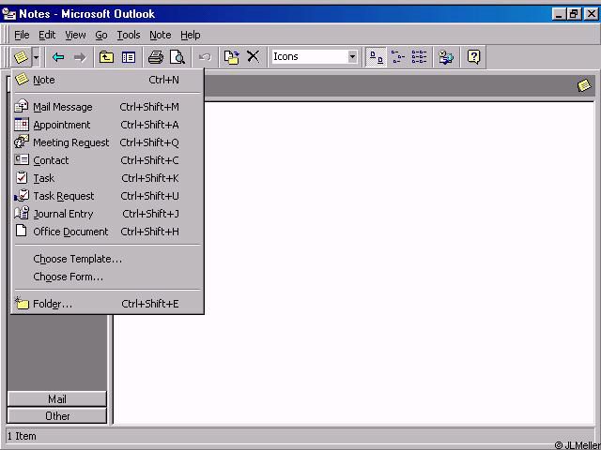Choose Office Document menu entry

coord(107,232)
